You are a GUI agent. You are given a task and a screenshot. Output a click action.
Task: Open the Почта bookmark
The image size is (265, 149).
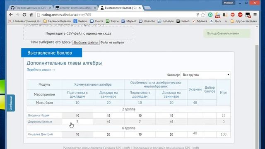(x=96, y=21)
